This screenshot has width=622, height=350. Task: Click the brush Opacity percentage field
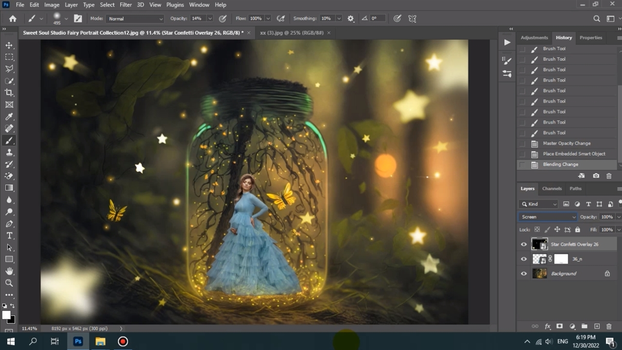point(197,18)
